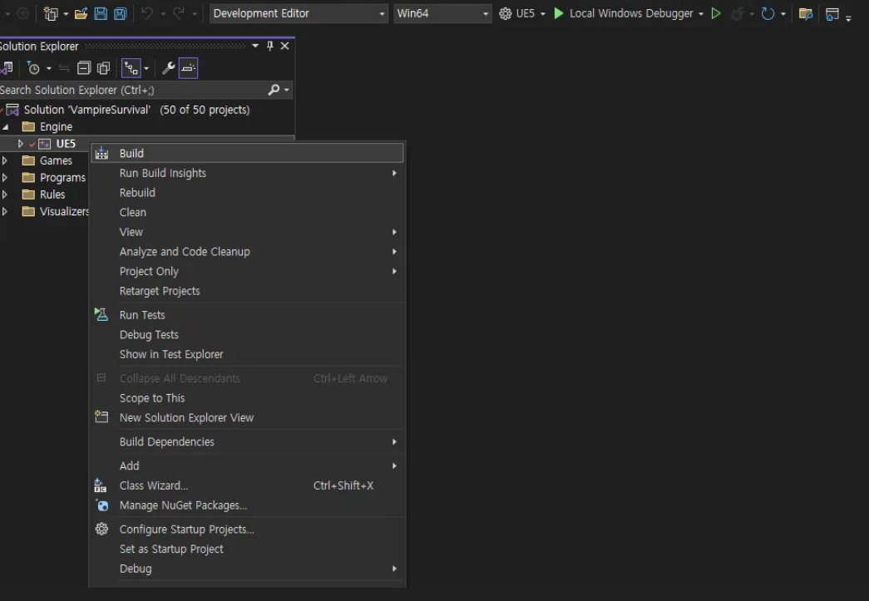Choose Rebuild from the context menu
The height and width of the screenshot is (601, 869).
(247, 193)
